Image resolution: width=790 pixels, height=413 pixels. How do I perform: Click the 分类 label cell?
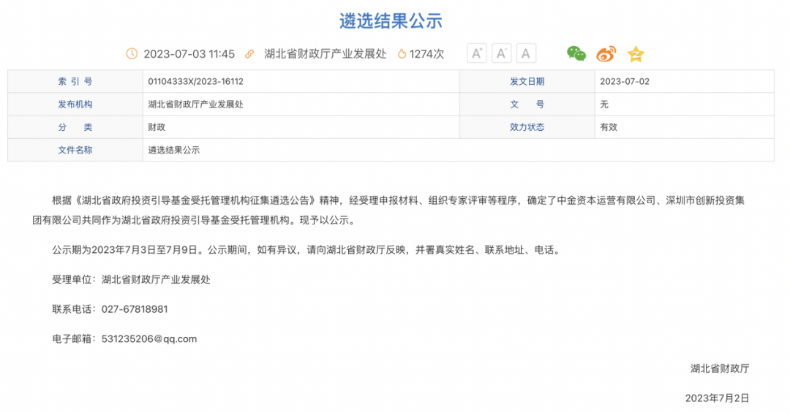point(75,127)
